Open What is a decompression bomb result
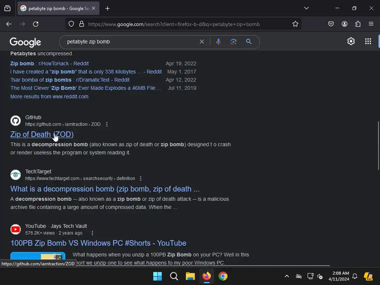380x285 pixels. [105, 189]
